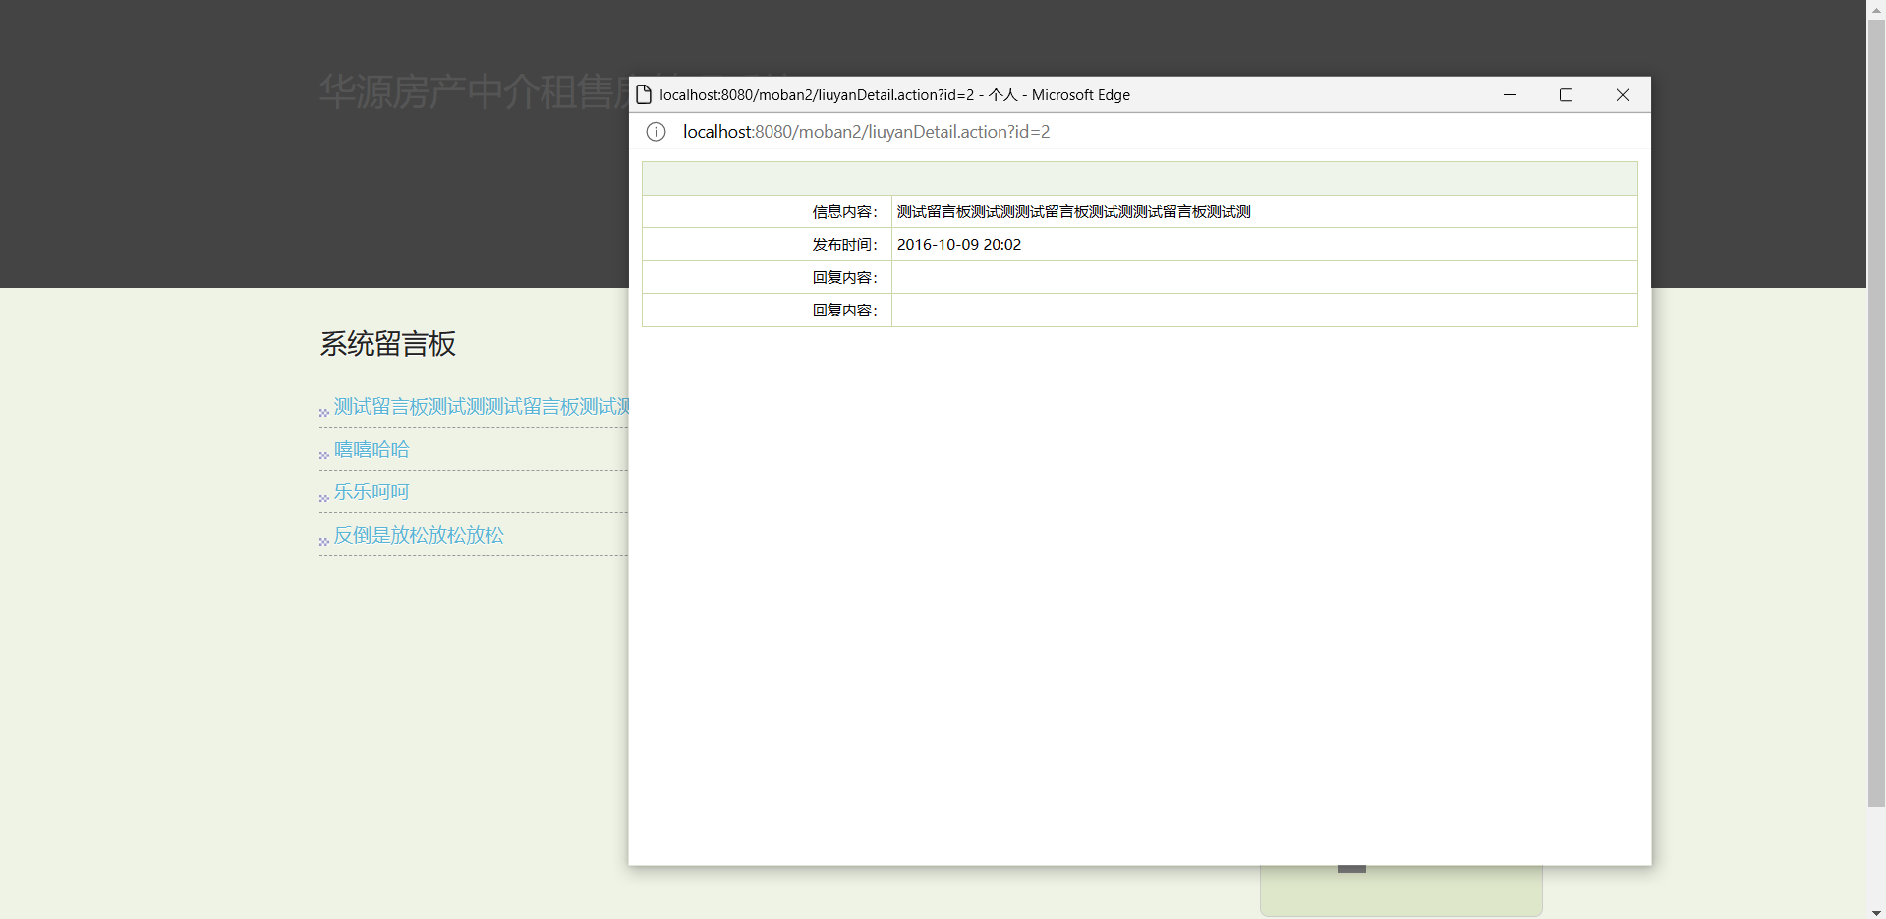Screen dimensions: 1886x919
Task: Click the 华源房产中介租售 site title
Action: pos(474,91)
